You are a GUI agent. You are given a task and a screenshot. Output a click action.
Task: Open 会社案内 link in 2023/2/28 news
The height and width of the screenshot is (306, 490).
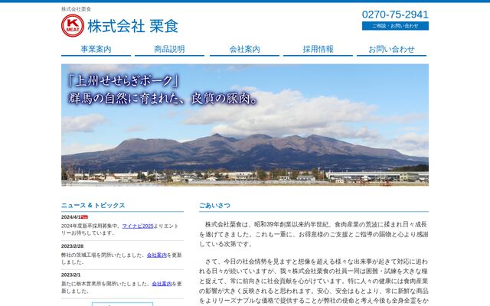156,255
